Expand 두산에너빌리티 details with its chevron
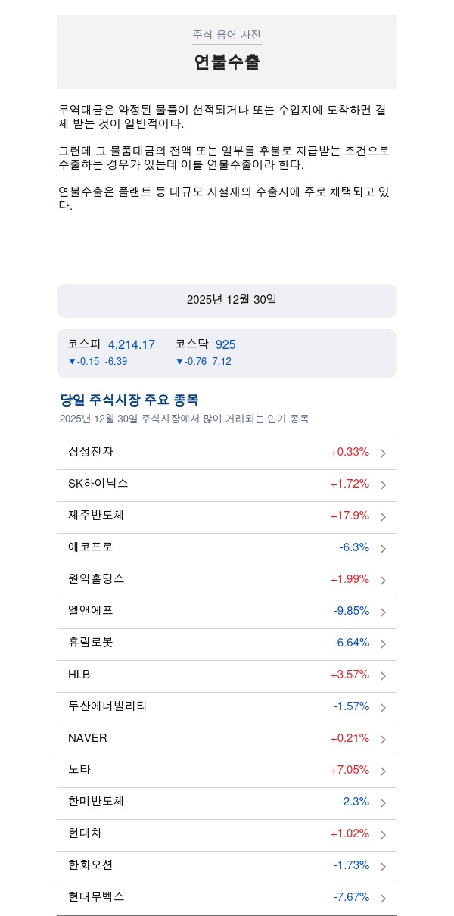454x916 pixels. (383, 708)
